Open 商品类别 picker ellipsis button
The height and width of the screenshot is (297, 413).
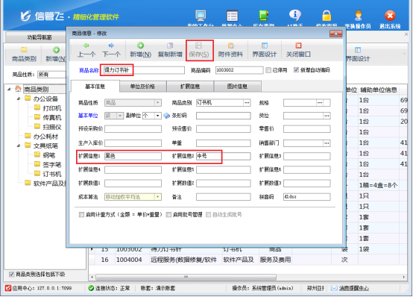(247, 102)
